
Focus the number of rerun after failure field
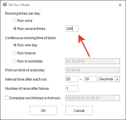coord(72,88)
